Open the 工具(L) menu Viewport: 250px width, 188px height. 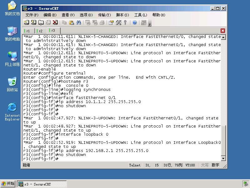[x=140, y=15]
